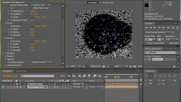Center align text in Paragraph panel
181x102 pixels.
coord(151,76)
